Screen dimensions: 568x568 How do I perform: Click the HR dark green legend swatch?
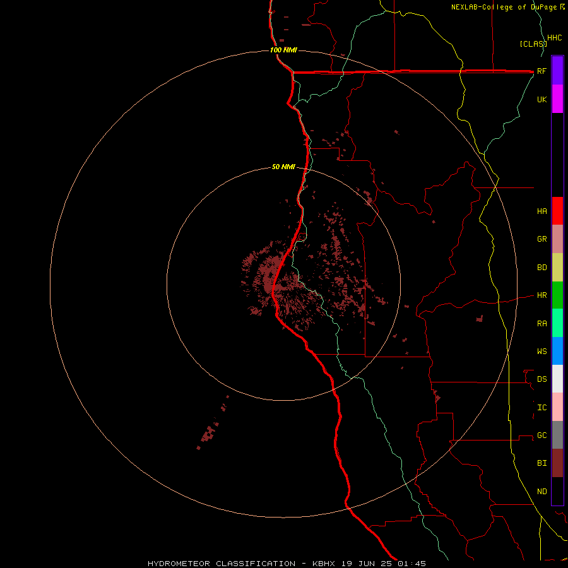click(557, 295)
